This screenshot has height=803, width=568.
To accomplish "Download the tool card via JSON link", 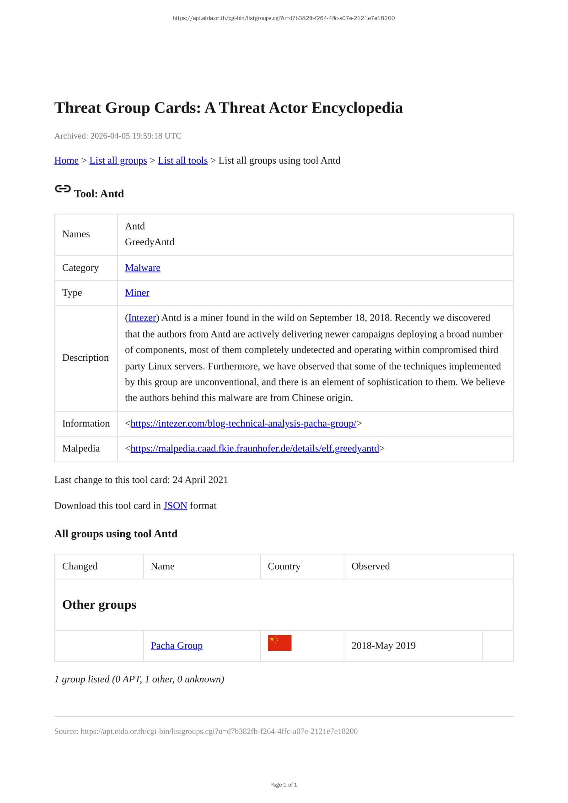I will point(175,506).
